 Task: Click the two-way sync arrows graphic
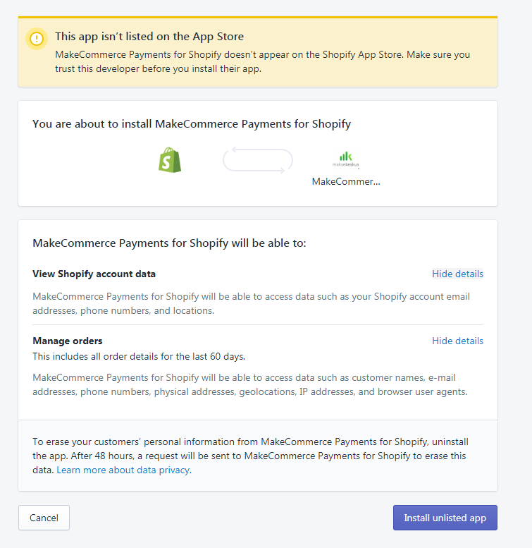[258, 160]
